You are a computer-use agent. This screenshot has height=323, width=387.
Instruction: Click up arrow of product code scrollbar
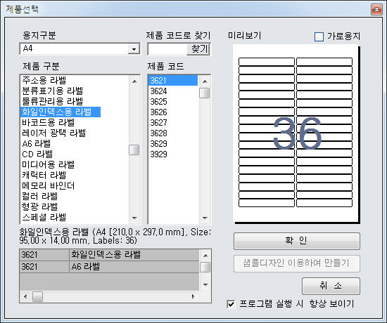click(x=205, y=81)
